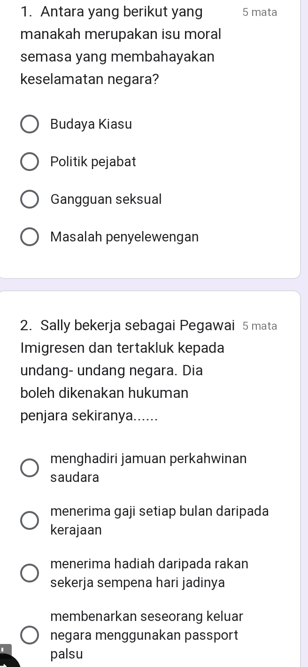This screenshot has width=308, height=667.
Task: Select "menerima hadiah daripada rakan sekerja" option
Action: 29,573
